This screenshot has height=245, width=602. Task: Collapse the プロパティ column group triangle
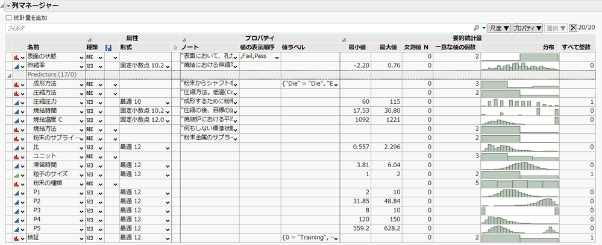[184, 39]
